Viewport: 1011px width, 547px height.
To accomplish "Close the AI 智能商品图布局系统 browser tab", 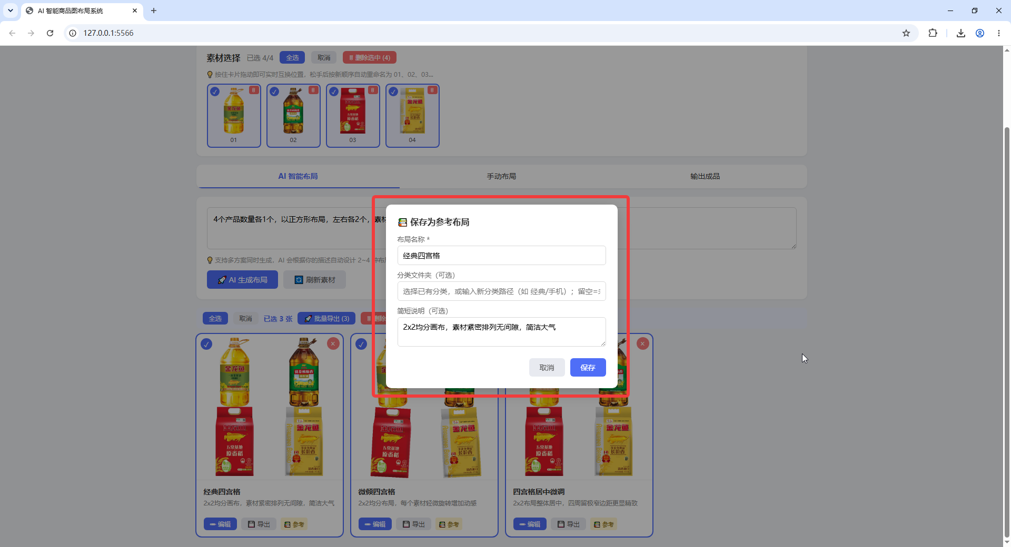I will (135, 11).
